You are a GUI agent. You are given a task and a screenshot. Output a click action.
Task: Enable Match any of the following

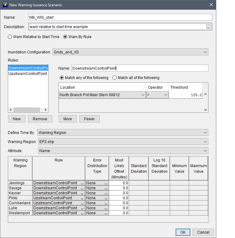(62, 78)
